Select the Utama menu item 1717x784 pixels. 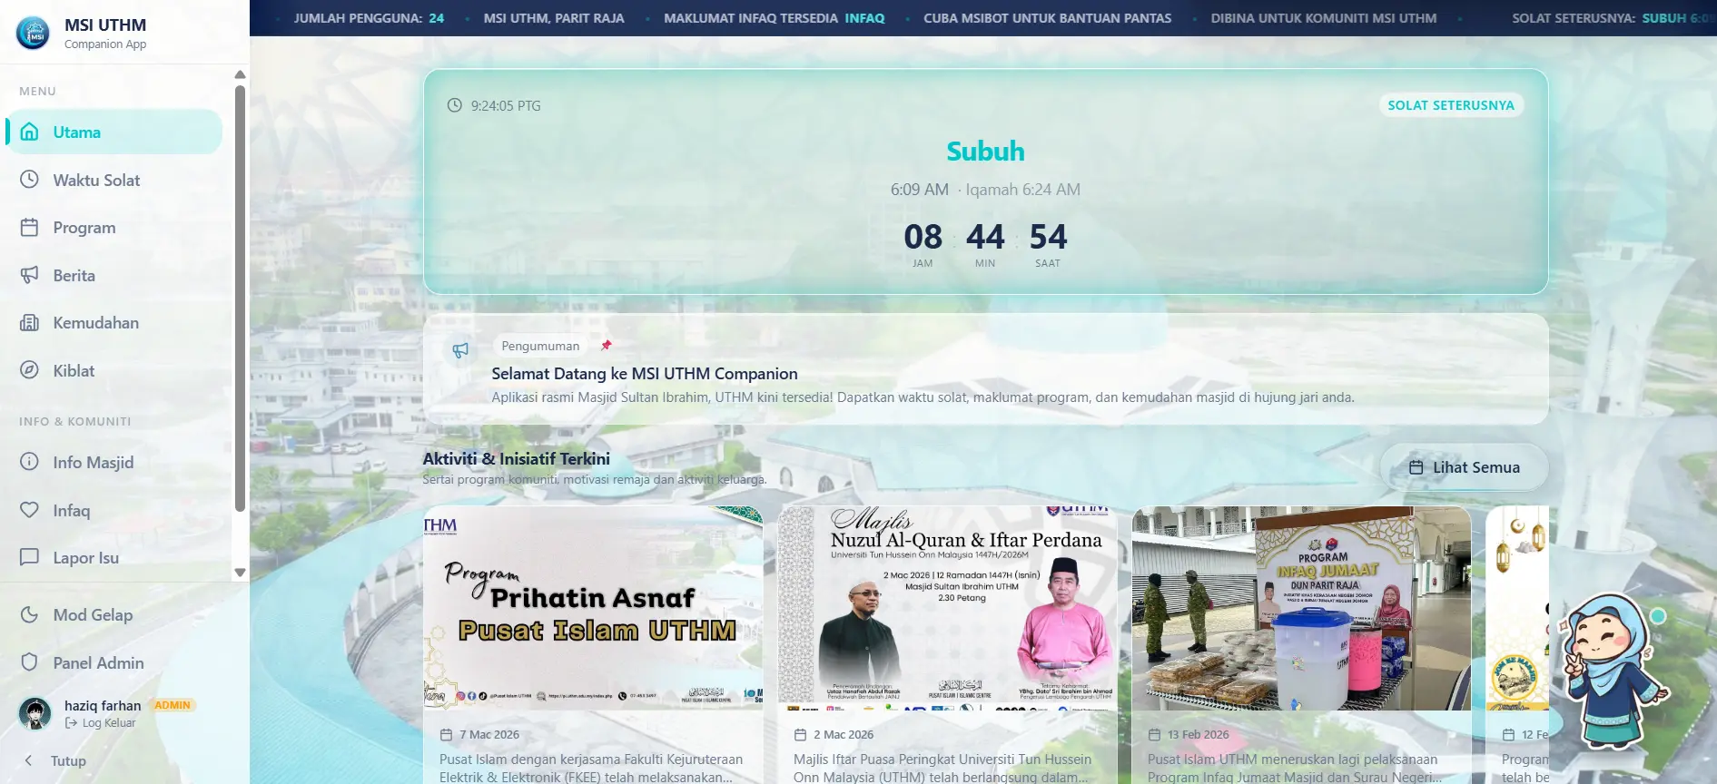(113, 132)
